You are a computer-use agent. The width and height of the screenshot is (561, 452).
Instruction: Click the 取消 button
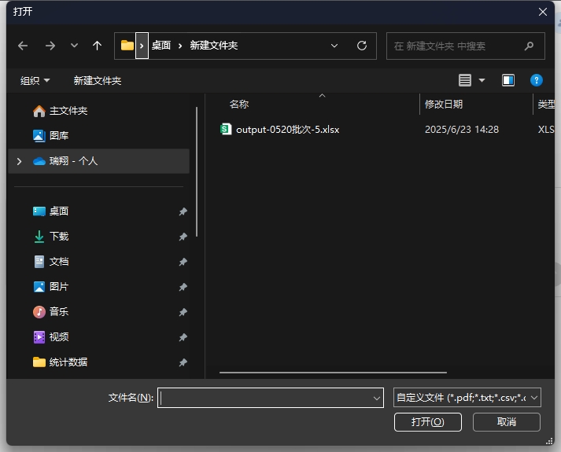tap(506, 422)
